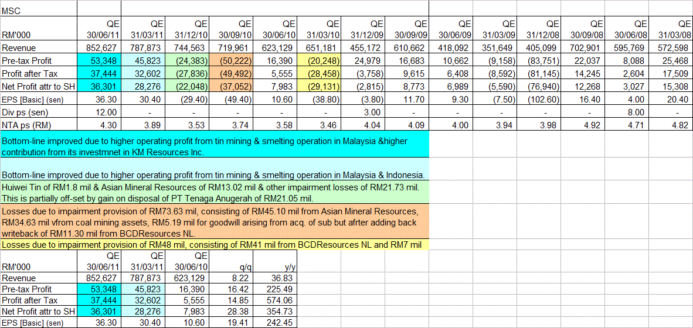
Task: Click the revenue cell showing 719,961
Action: point(230,48)
